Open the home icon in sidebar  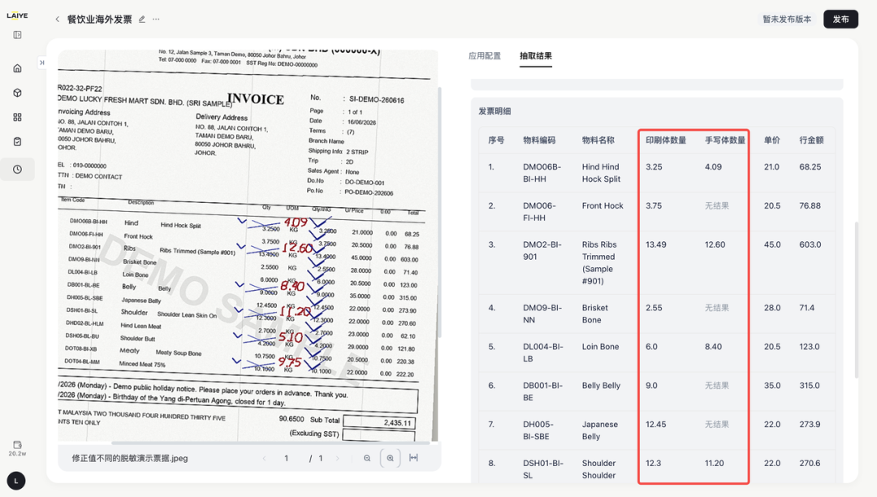[x=17, y=68]
